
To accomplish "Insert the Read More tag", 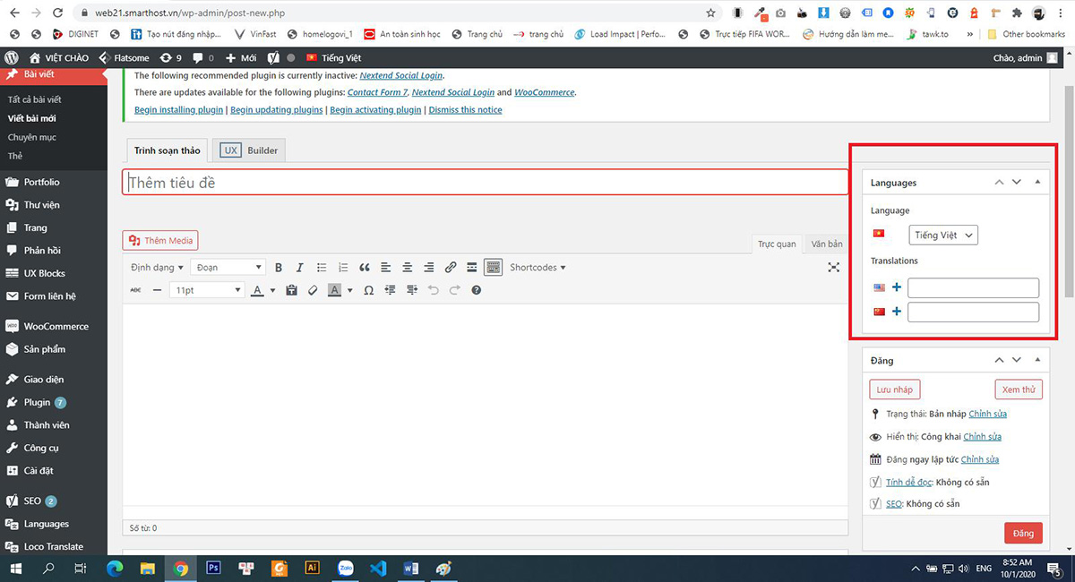I will click(472, 267).
